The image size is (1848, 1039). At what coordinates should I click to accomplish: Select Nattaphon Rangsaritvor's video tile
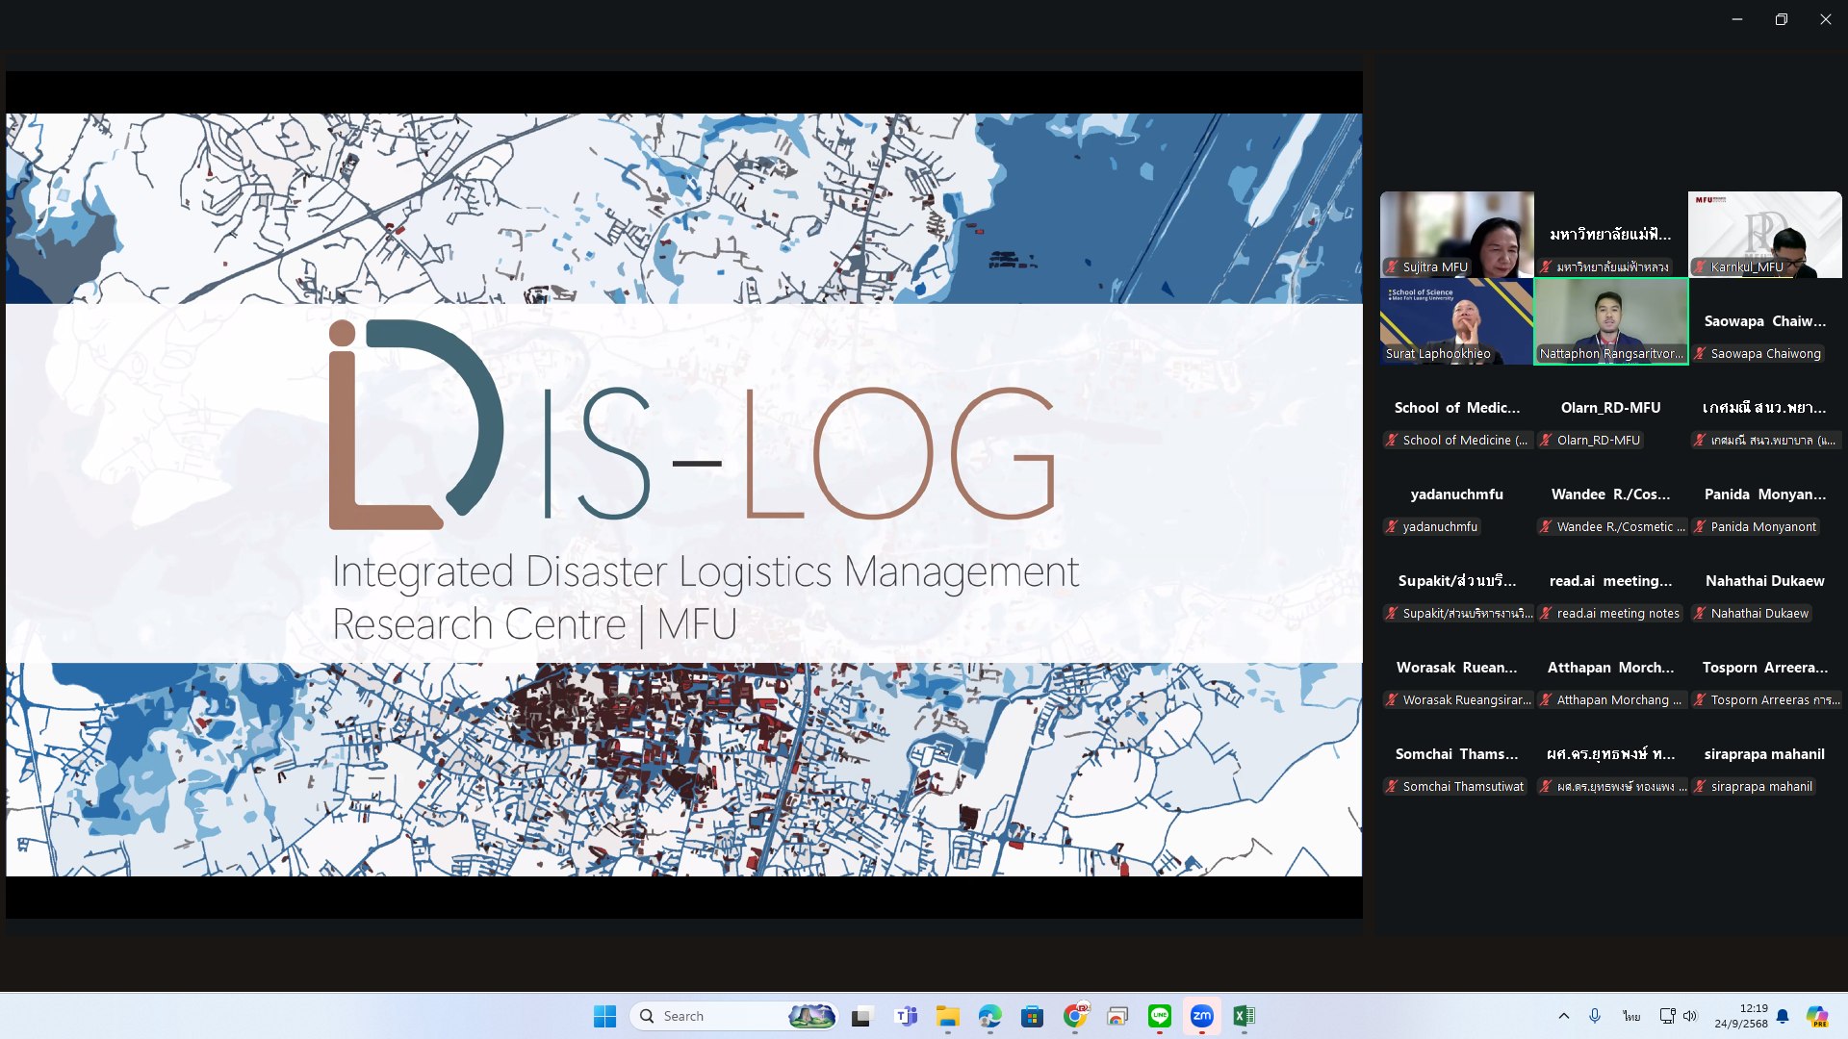click(x=1610, y=321)
